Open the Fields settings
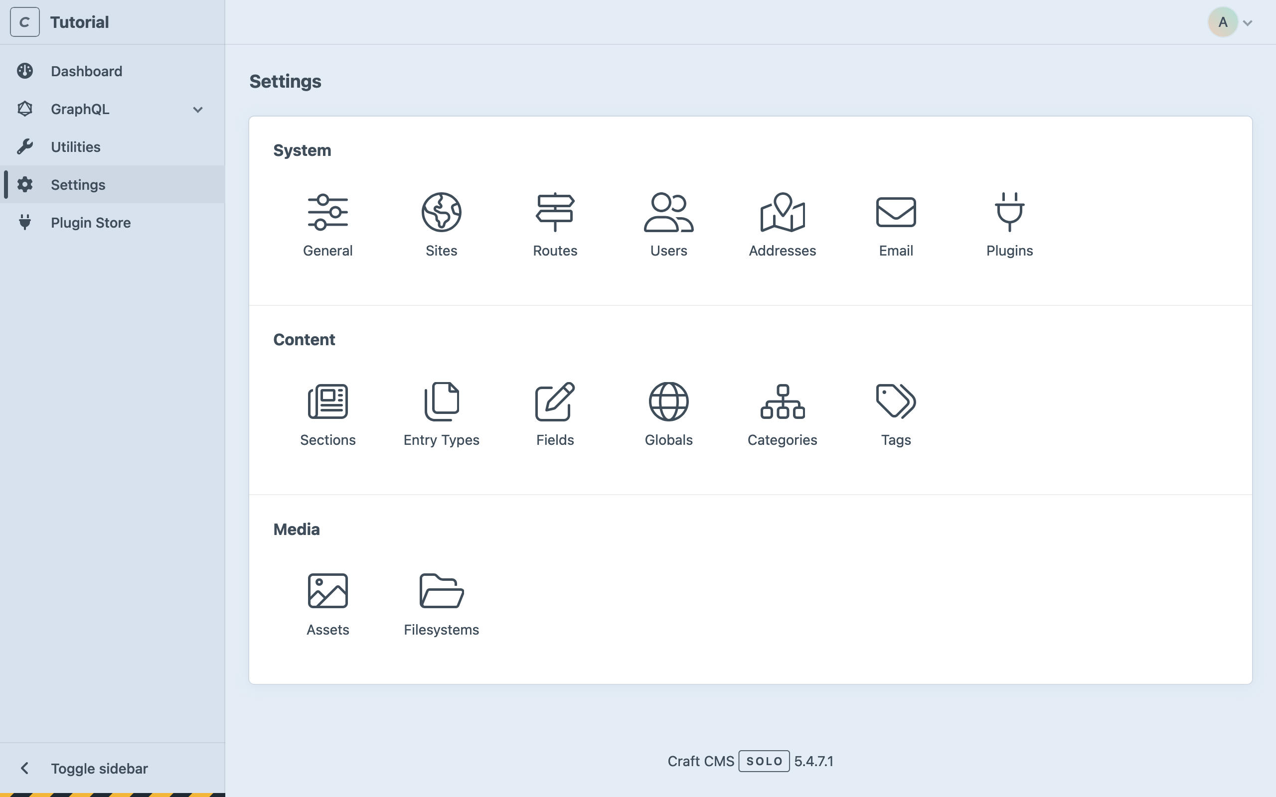 click(554, 415)
